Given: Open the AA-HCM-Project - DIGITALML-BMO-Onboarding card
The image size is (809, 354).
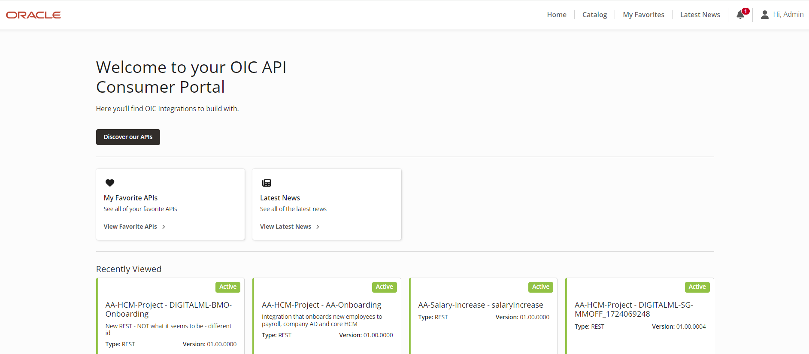Looking at the screenshot, I should pyautogui.click(x=170, y=316).
